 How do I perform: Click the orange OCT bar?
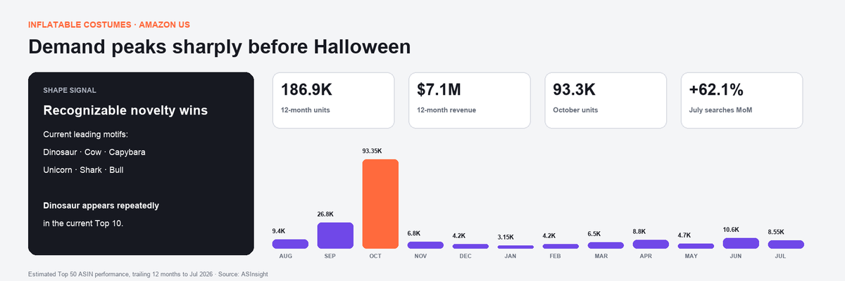[x=380, y=204]
